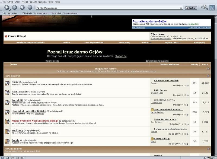
Task: Collapse the Fora główne category
Action: tap(208, 76)
